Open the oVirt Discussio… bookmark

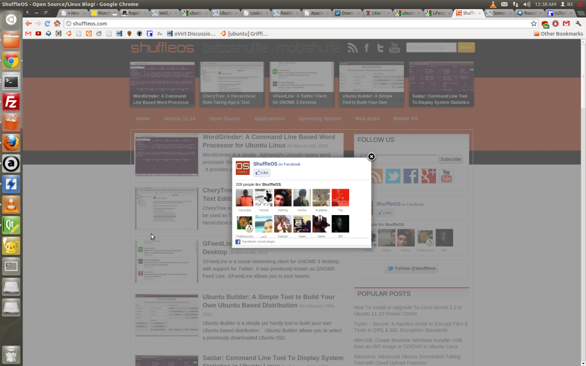190,34
